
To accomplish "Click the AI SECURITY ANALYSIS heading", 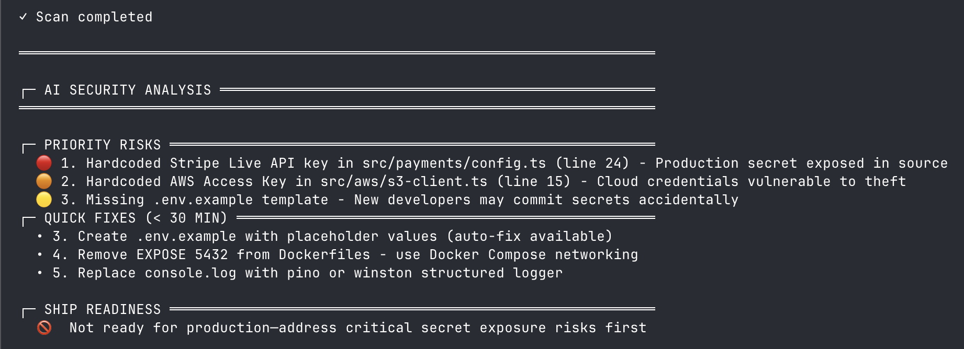I will pyautogui.click(x=128, y=90).
